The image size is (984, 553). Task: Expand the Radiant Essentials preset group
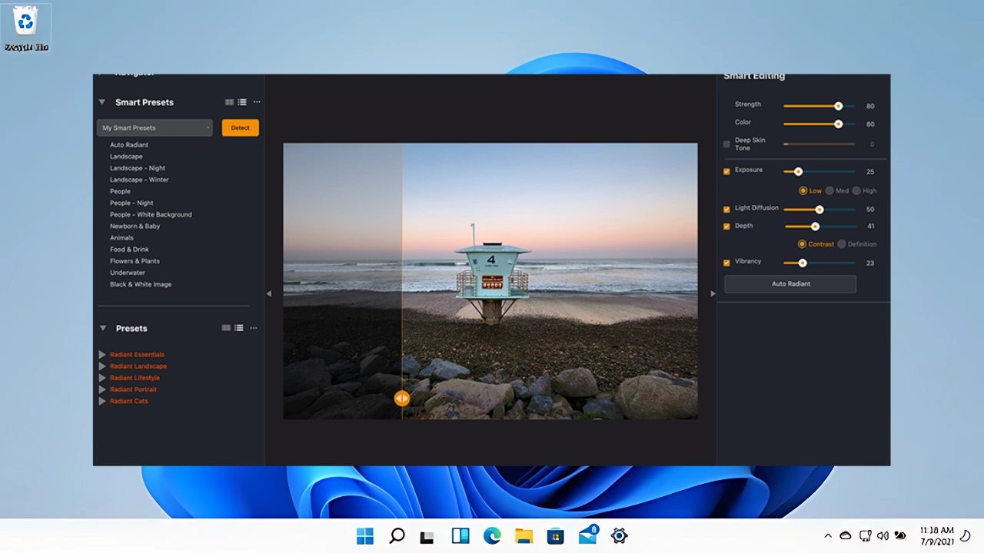(x=101, y=355)
